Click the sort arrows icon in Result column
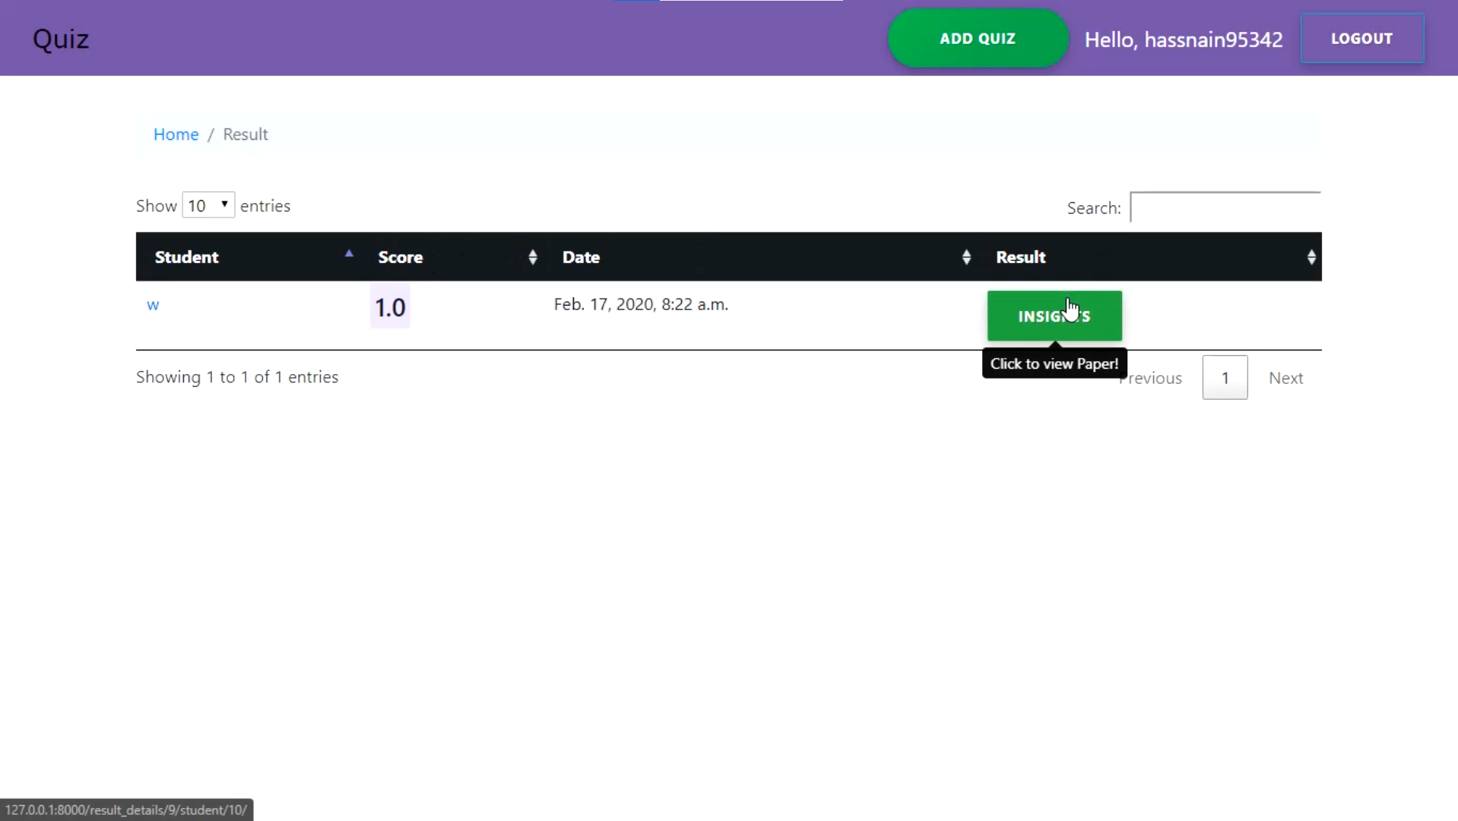The width and height of the screenshot is (1458, 821). click(1311, 257)
